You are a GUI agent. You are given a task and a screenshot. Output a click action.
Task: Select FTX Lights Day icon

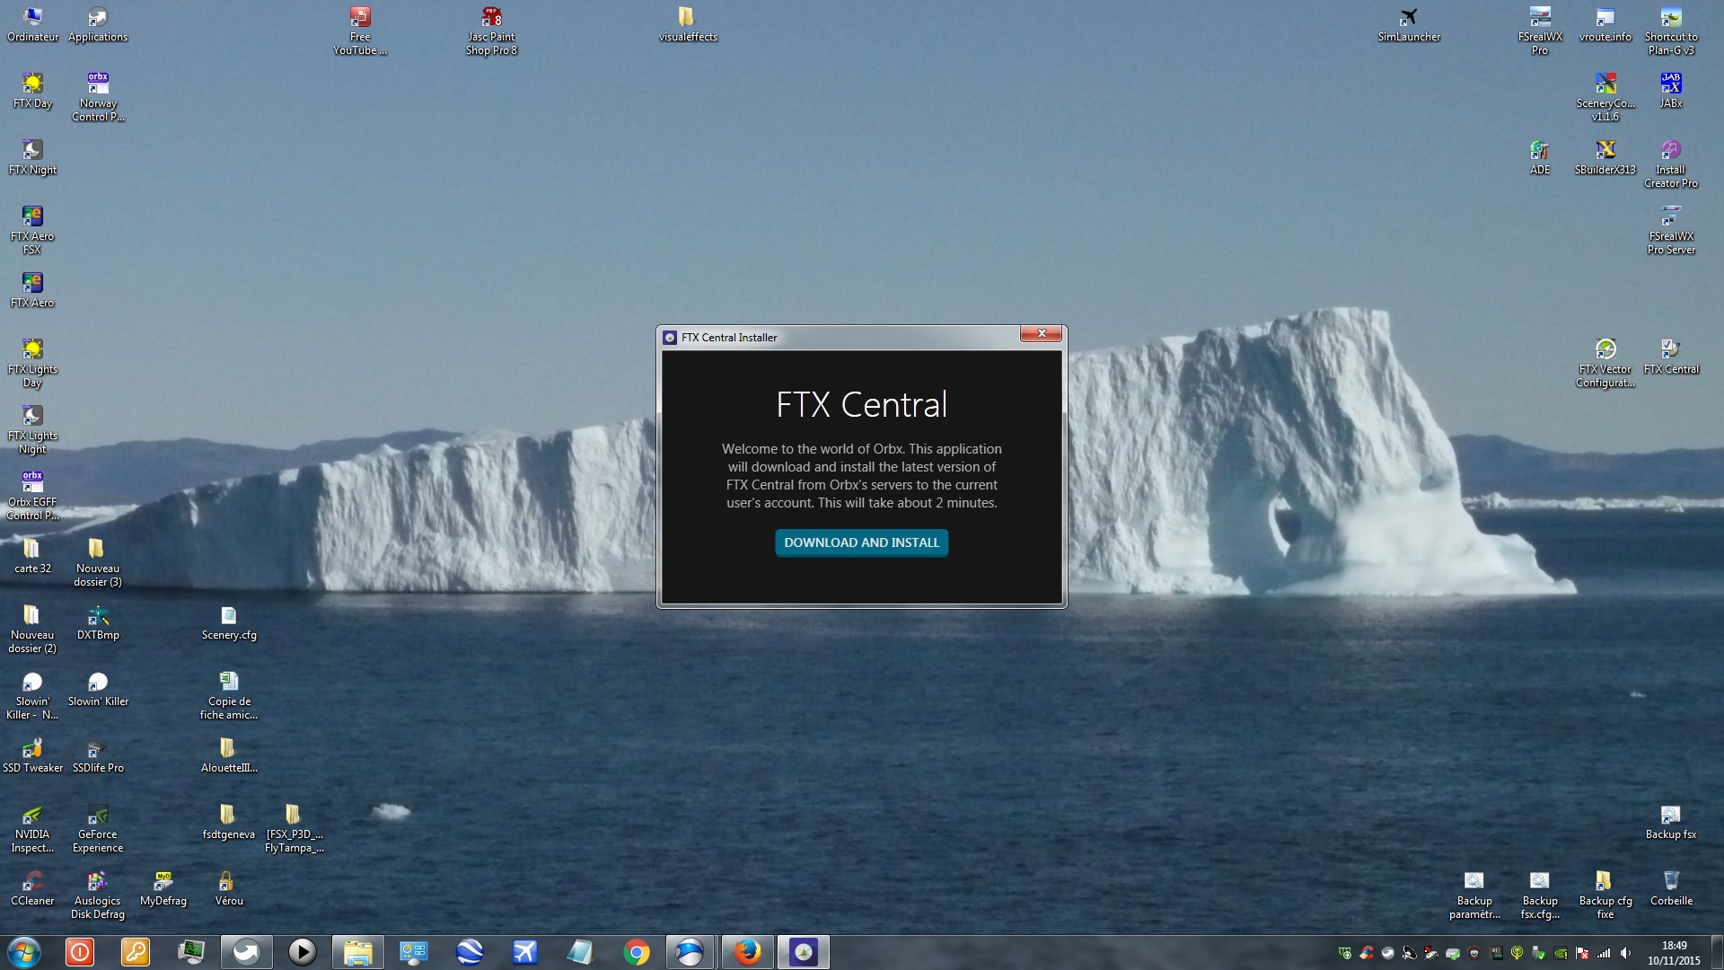[32, 363]
